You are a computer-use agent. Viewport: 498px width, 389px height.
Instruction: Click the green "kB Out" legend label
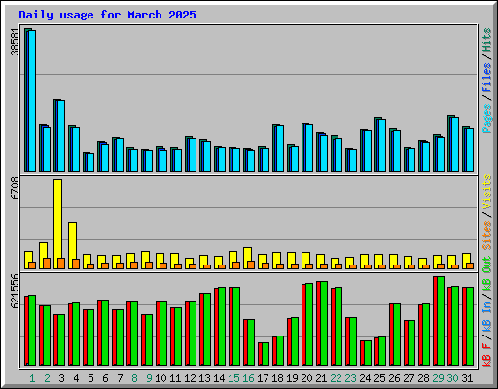[487, 274]
